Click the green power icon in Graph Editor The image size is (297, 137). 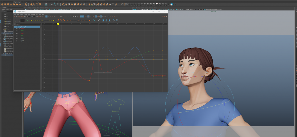coord(27,20)
